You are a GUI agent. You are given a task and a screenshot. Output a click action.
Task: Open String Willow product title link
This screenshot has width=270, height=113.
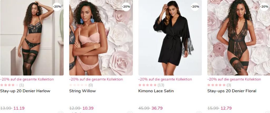point(83,91)
